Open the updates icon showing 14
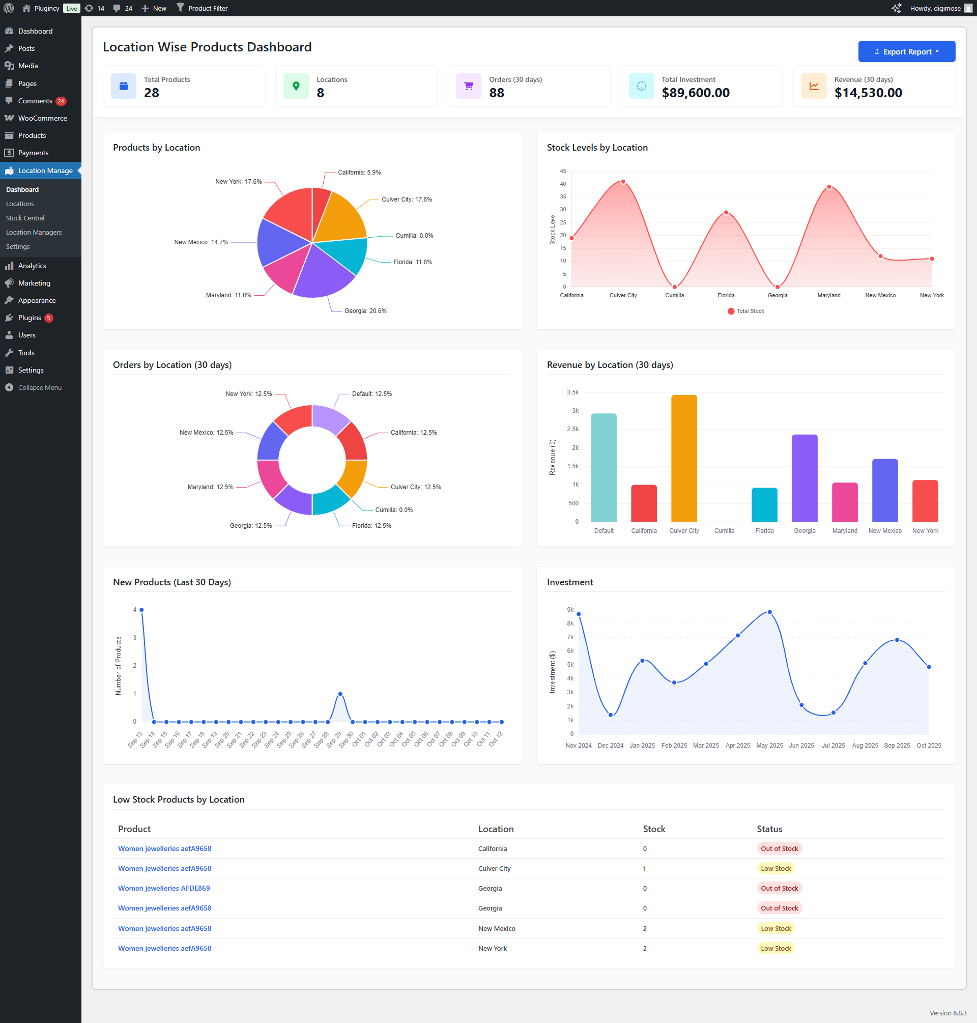This screenshot has height=1023, width=977. click(89, 8)
